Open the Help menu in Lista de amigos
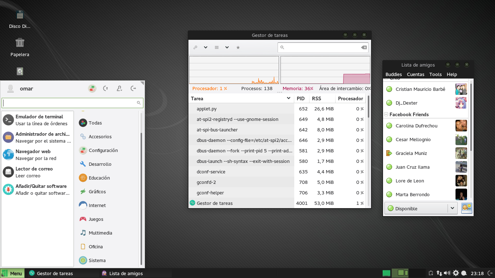495x278 pixels. (452, 74)
